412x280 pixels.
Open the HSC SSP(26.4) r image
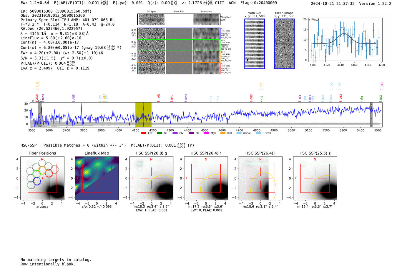coord(206,178)
